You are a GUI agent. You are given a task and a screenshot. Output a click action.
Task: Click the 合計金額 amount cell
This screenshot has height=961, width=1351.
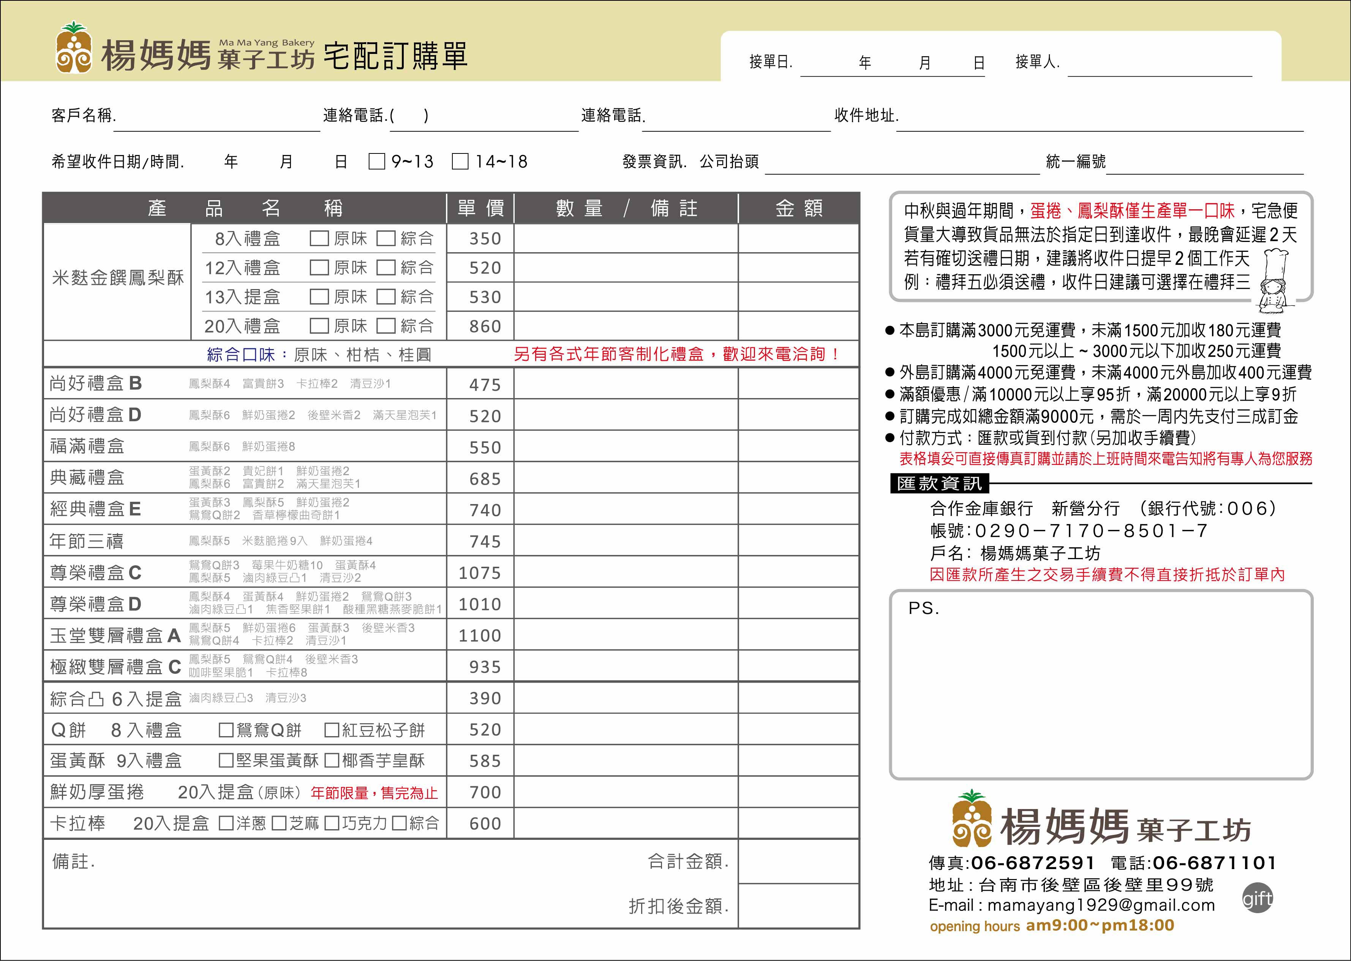pos(798,861)
